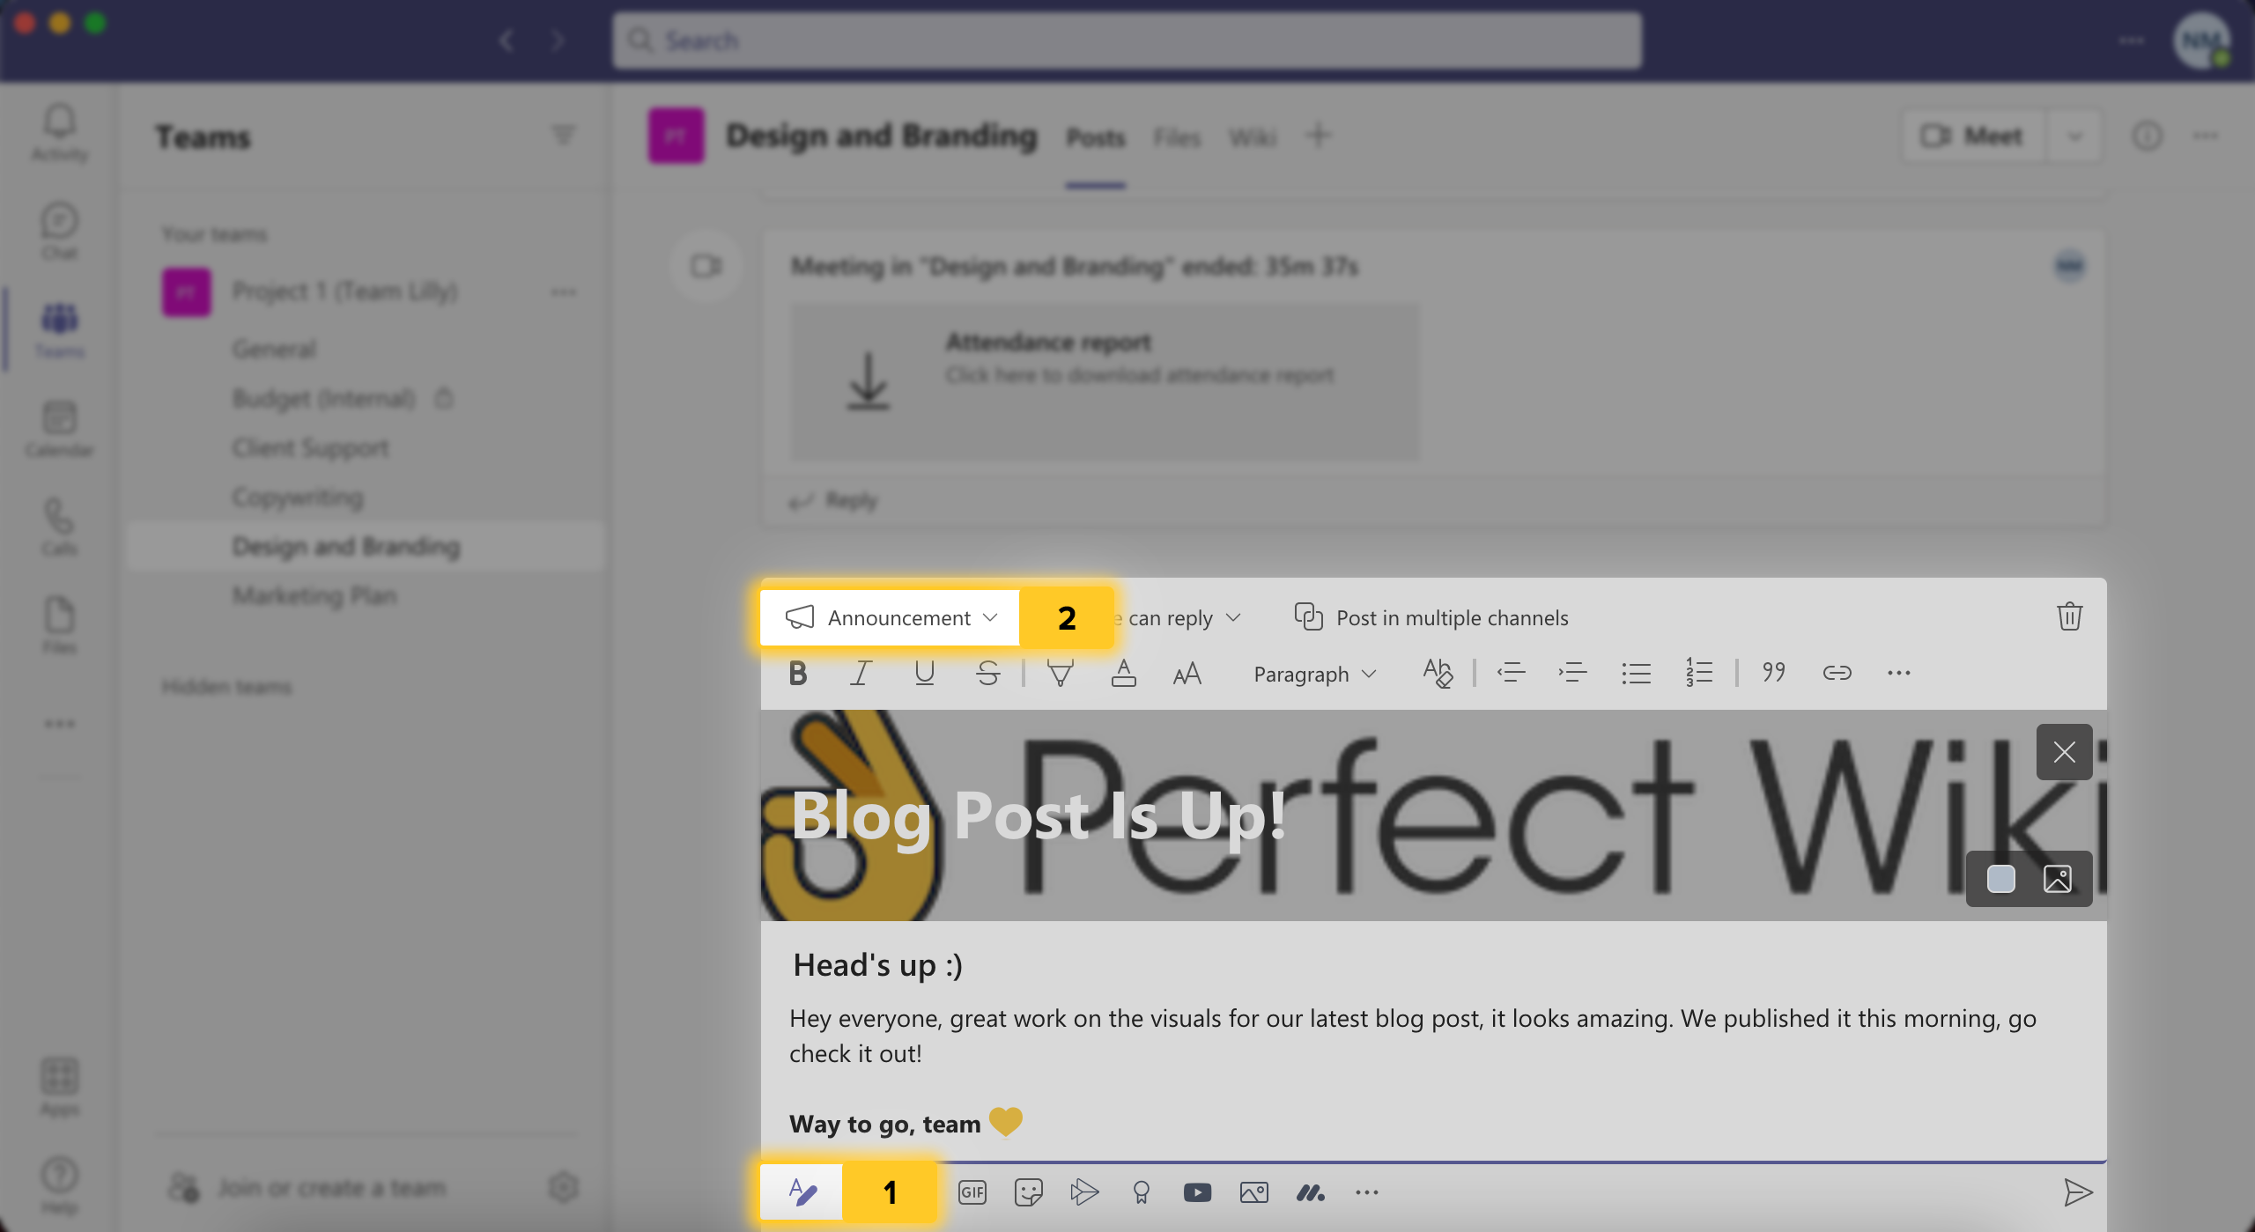Insert a hyperlink from the formatting bar
Viewport: 2255px width, 1232px height.
click(1837, 673)
